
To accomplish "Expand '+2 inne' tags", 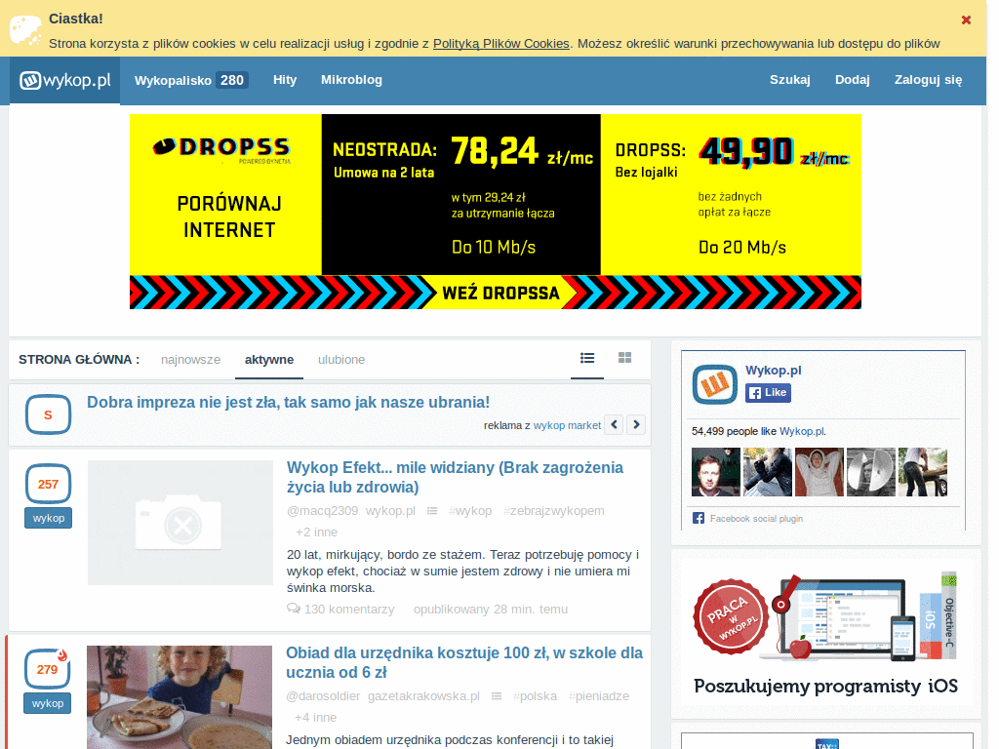I will [x=317, y=532].
